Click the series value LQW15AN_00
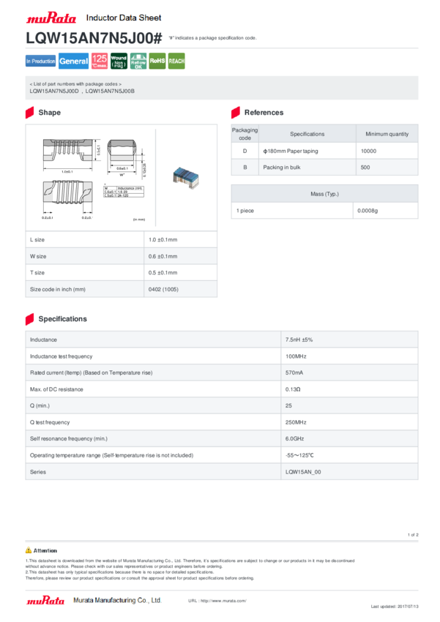The image size is (440, 622). tap(303, 472)
